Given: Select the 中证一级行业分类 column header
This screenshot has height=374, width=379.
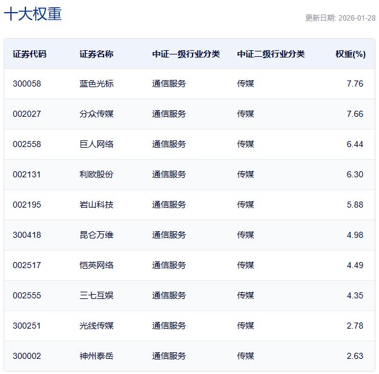Looking at the screenshot, I should (186, 54).
